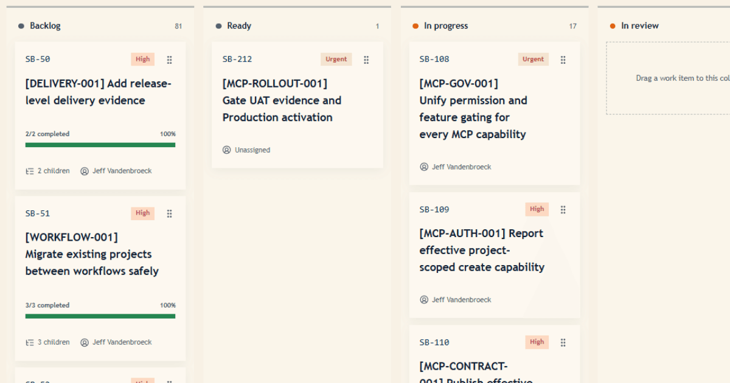
Task: Click the Urgent priority badge on SB-212
Action: (x=336, y=60)
